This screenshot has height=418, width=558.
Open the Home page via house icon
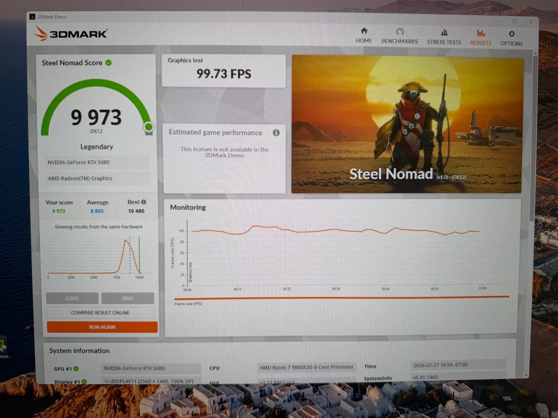coord(364,31)
